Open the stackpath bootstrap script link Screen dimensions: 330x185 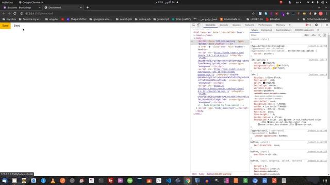pos(221,88)
